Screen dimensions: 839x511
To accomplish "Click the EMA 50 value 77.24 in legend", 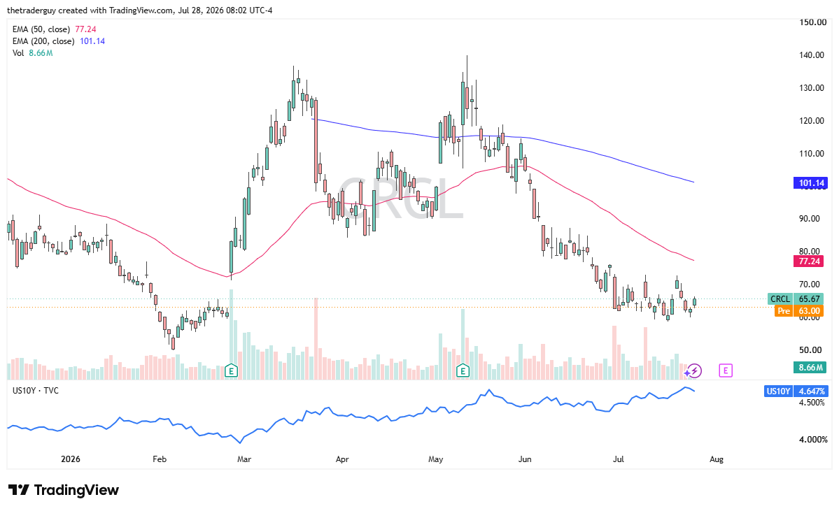I will 85,29.
